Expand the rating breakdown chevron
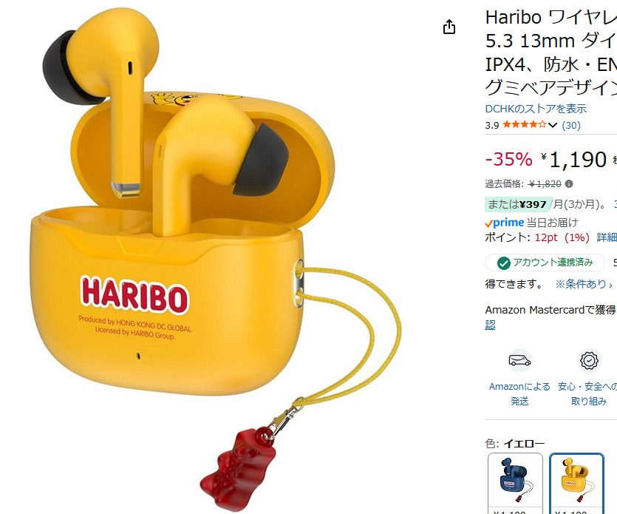The height and width of the screenshot is (514, 617). point(553,125)
